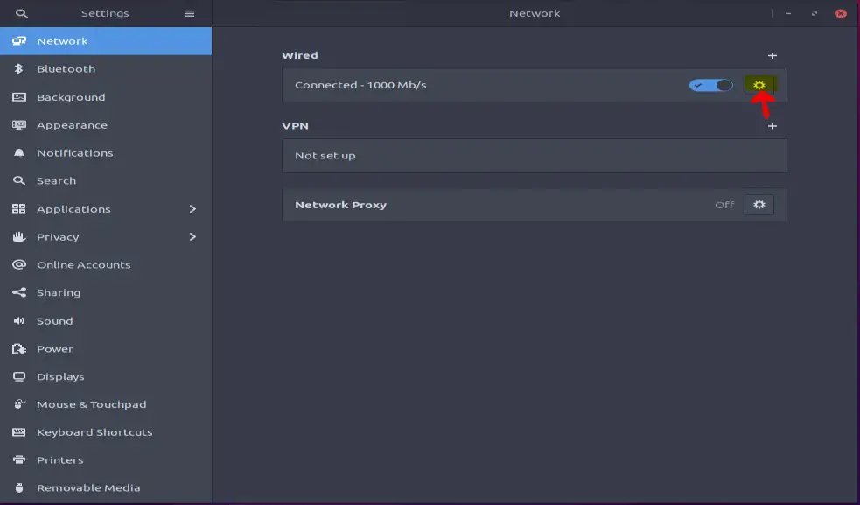The height and width of the screenshot is (505, 860).
Task: Click the Notifications bell icon
Action: (x=19, y=152)
